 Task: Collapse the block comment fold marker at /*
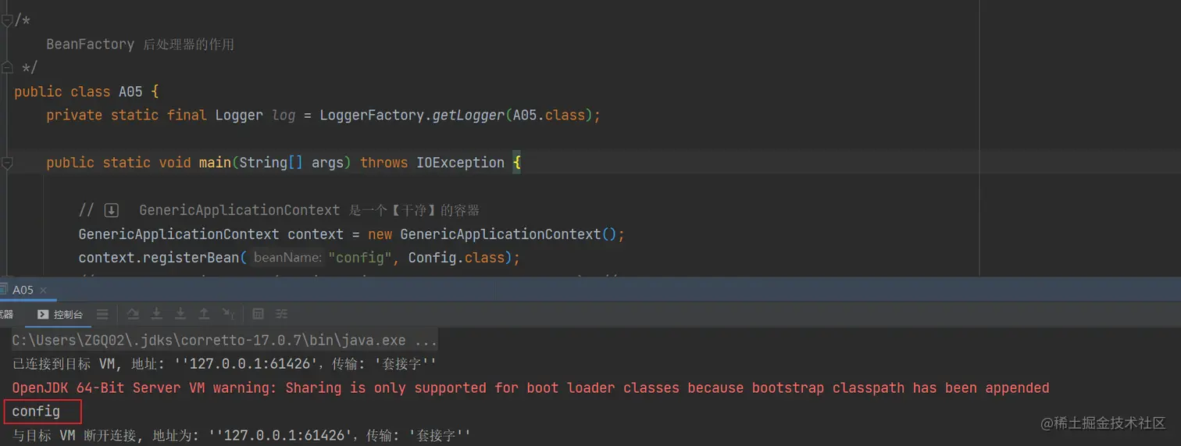[7, 20]
